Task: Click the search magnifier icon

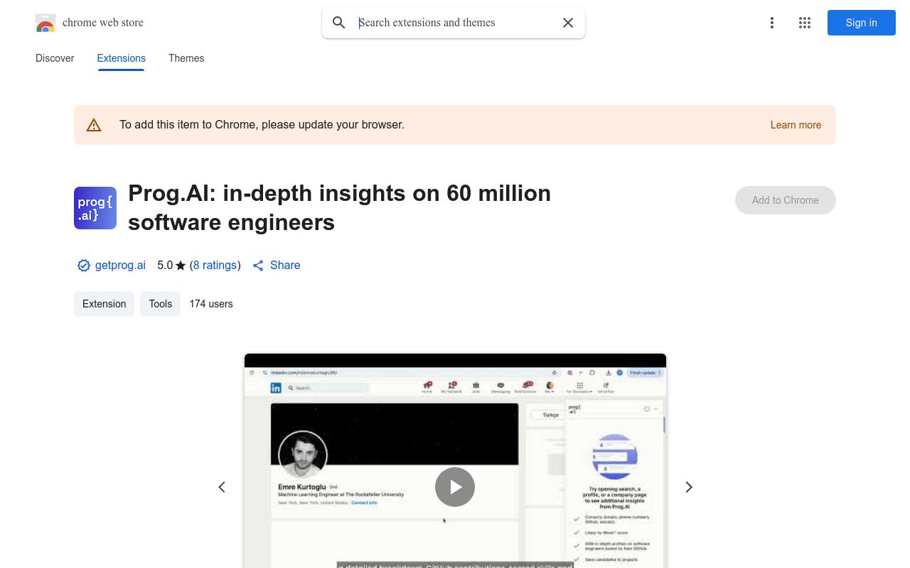Action: [x=339, y=23]
